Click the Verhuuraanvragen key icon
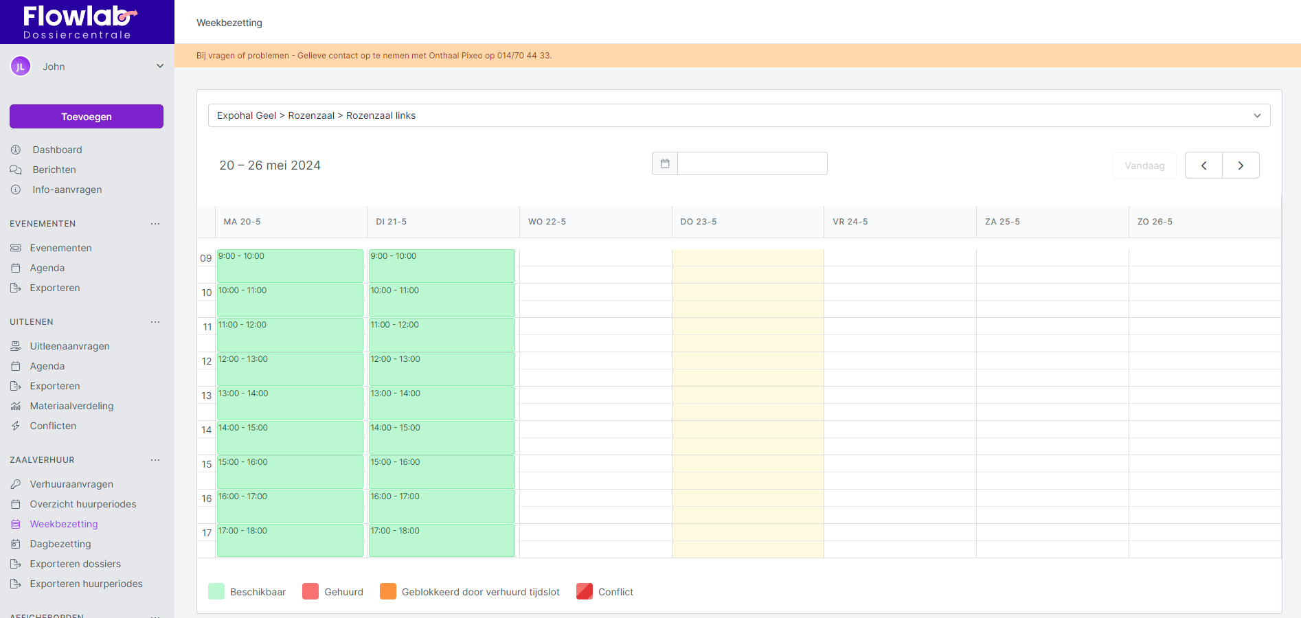The width and height of the screenshot is (1301, 618). pyautogui.click(x=16, y=484)
